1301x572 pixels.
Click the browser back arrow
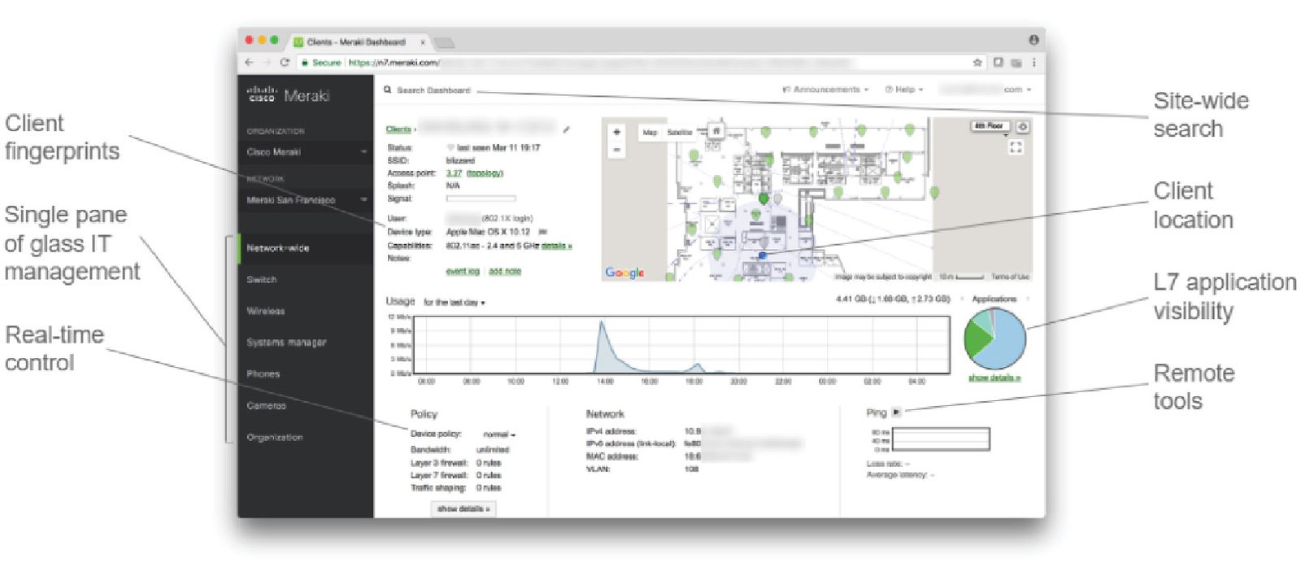pos(250,62)
